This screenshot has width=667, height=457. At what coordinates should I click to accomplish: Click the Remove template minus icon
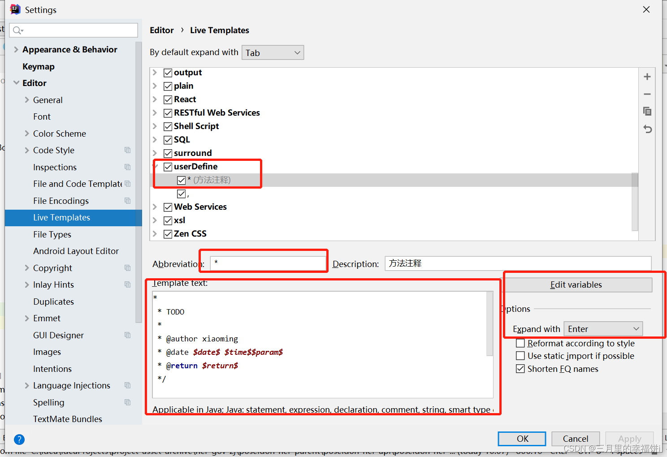click(647, 94)
